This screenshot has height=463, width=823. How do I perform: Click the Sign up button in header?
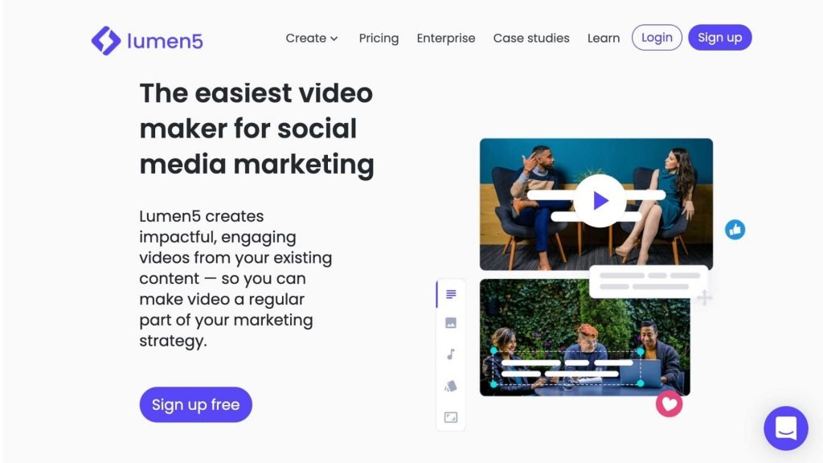click(719, 37)
